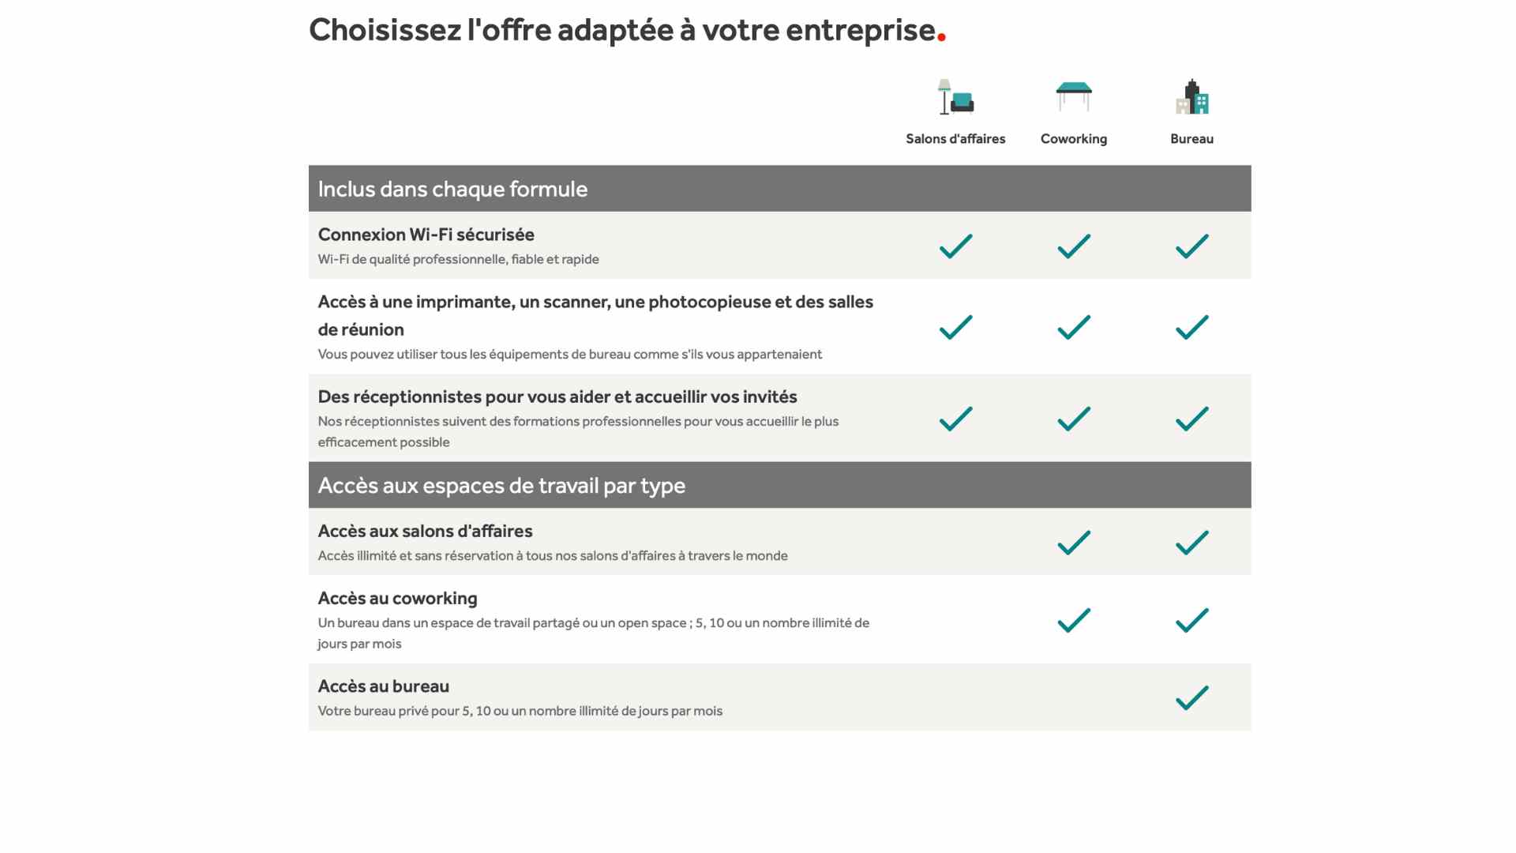The height and width of the screenshot is (853, 1516).
Task: Click receptionists checkmark under Bureau column
Action: 1192,418
